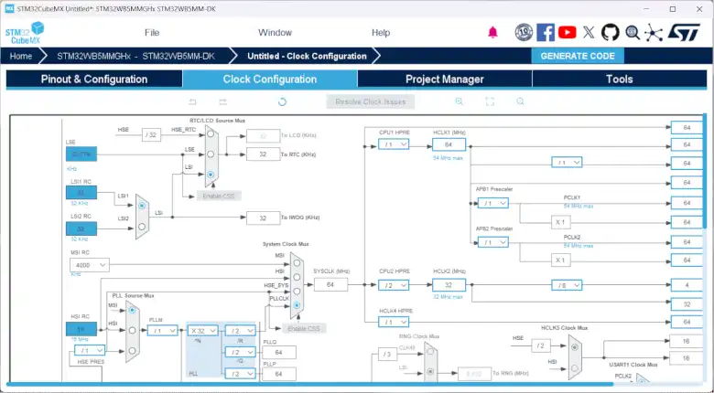Viewport: 714px width, 393px height.
Task: Click the zoom out magnifier icon
Action: [520, 101]
